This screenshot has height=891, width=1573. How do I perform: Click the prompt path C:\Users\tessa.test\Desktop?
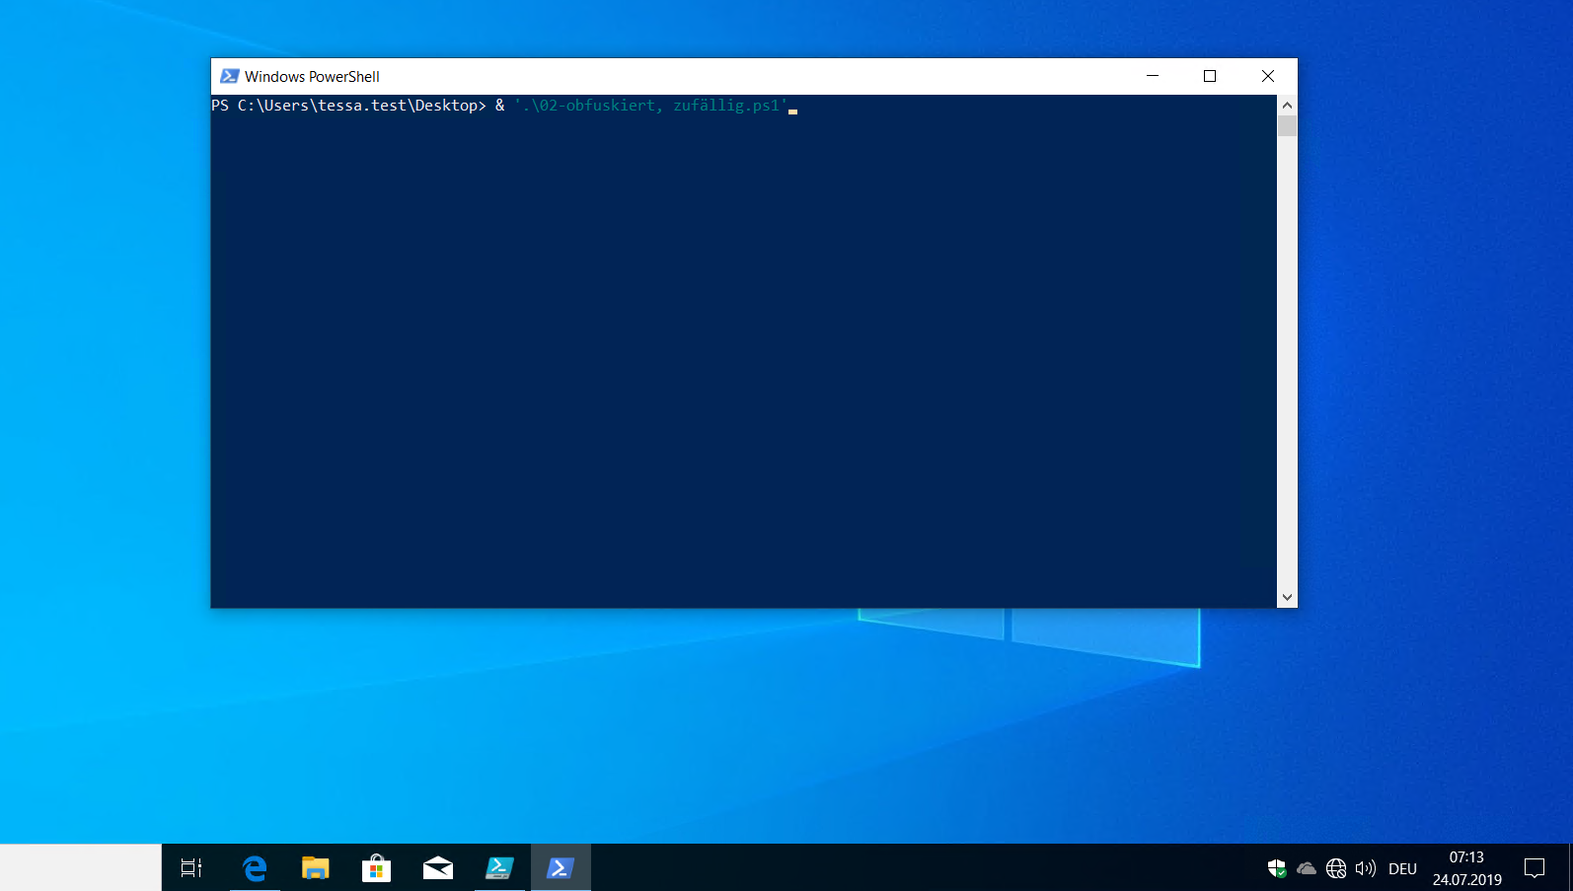tap(357, 106)
